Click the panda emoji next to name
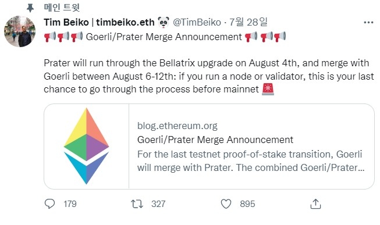Screen dimensions: 380x225 click(164, 22)
